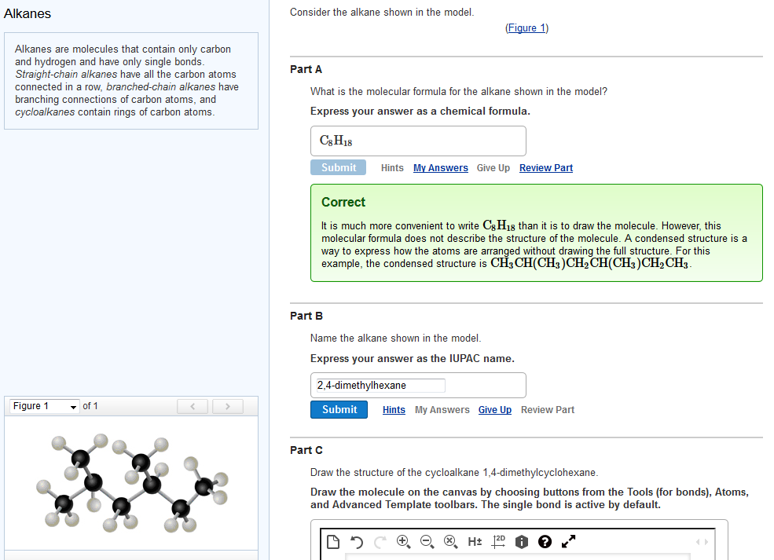Click the next figure arrow button
The image size is (774, 560).
(x=228, y=406)
